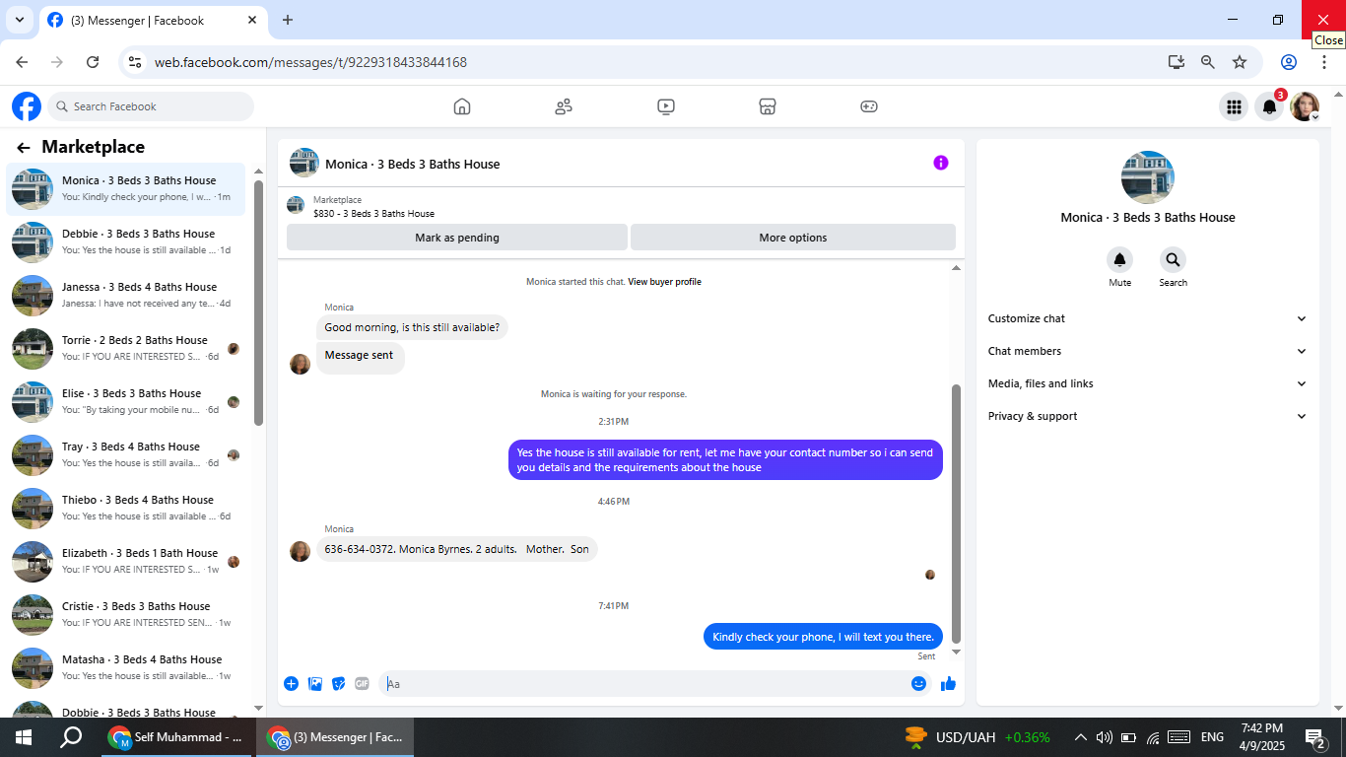Bookmark this tab star icon
The image size is (1346, 757).
1240,62
